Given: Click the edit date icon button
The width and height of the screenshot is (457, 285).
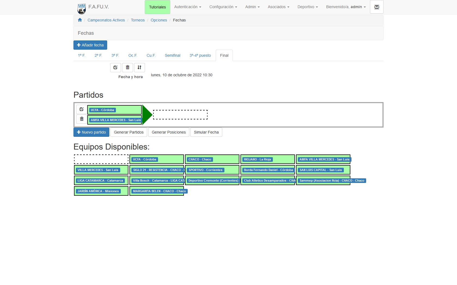Looking at the screenshot, I should click(115, 68).
